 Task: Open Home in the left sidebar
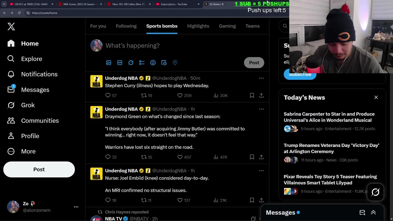tap(23, 44)
